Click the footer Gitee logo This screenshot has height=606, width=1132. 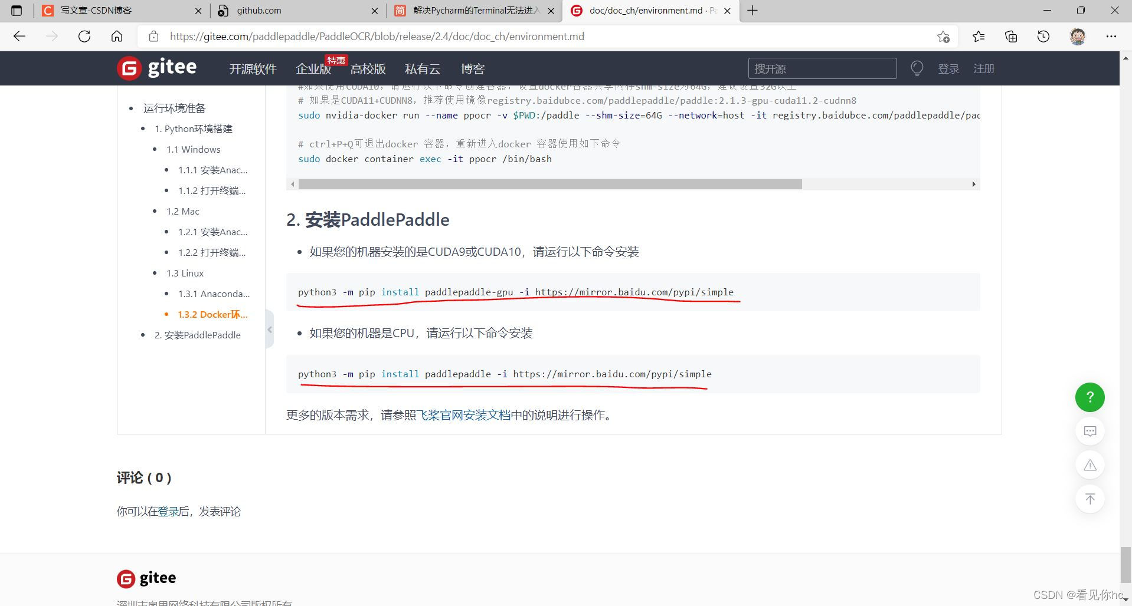click(x=146, y=578)
